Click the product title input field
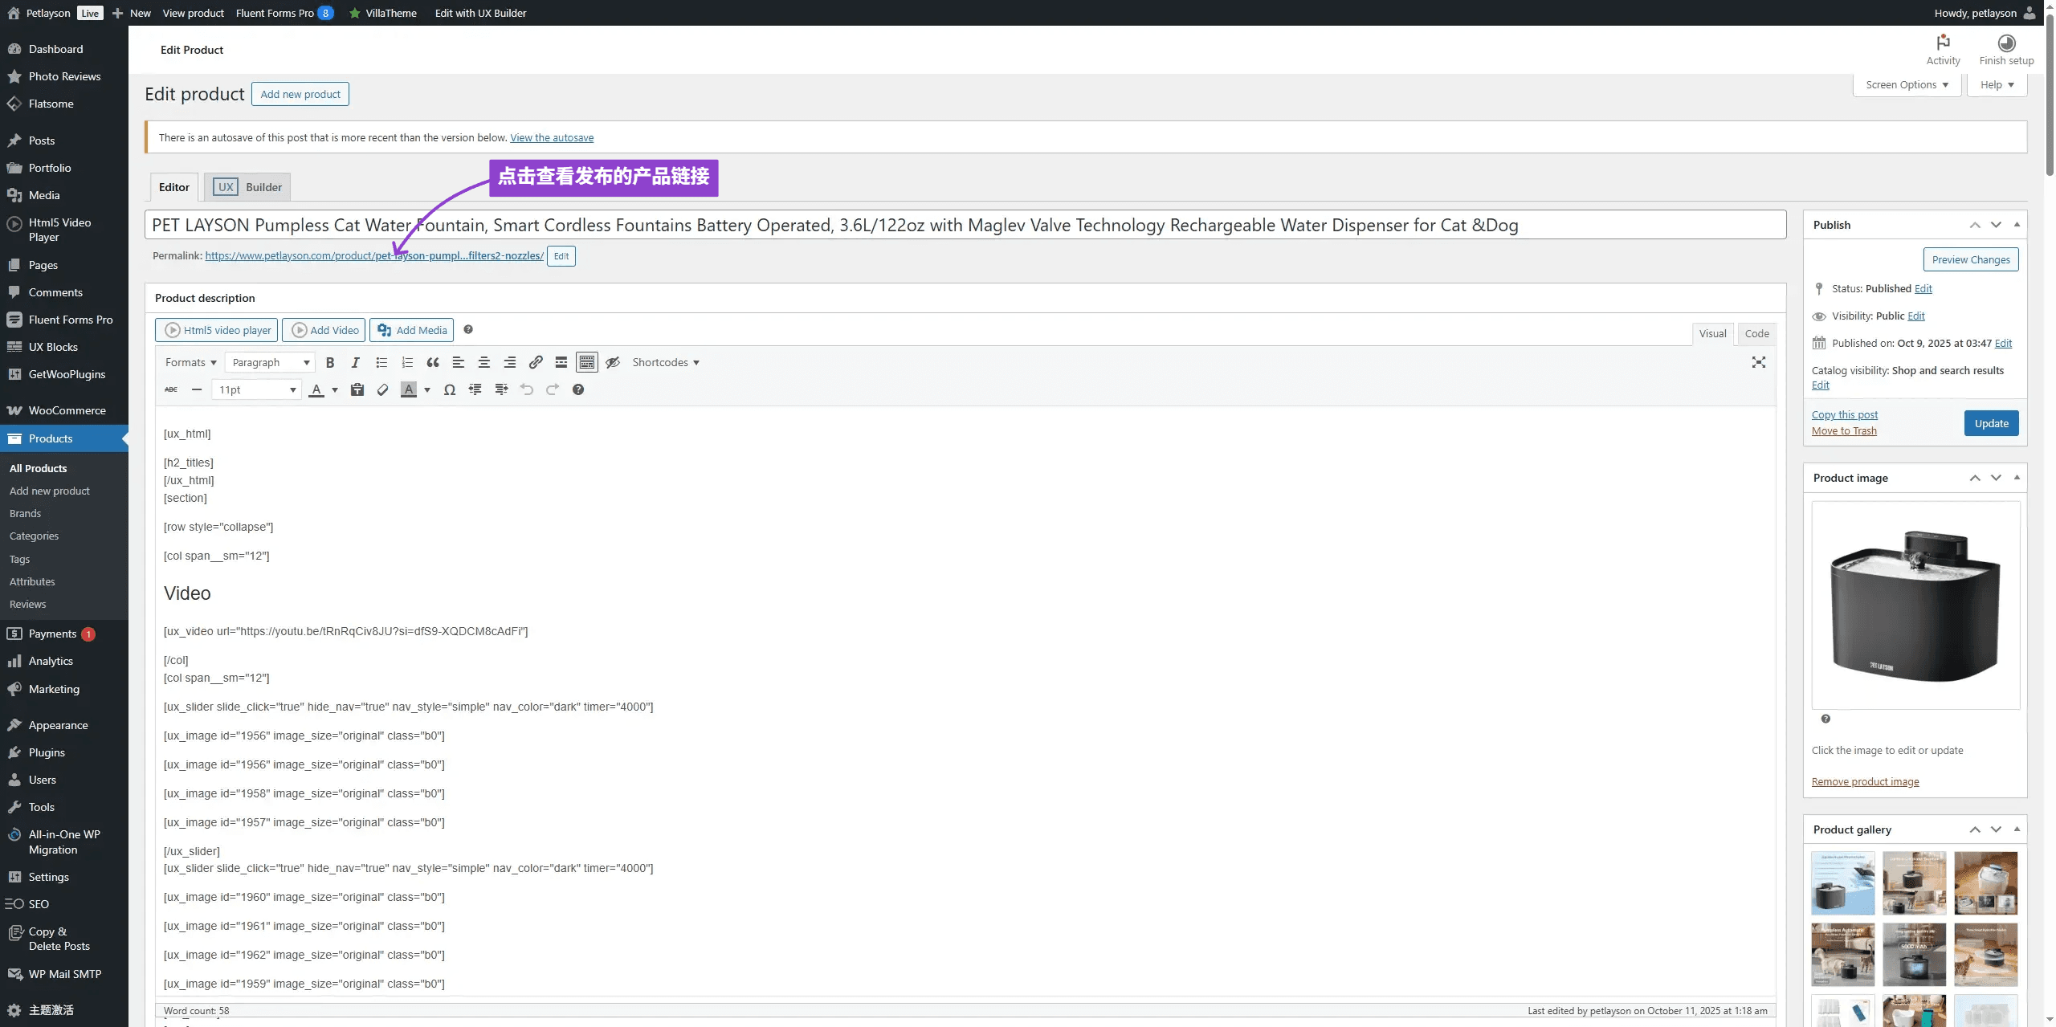 click(964, 226)
